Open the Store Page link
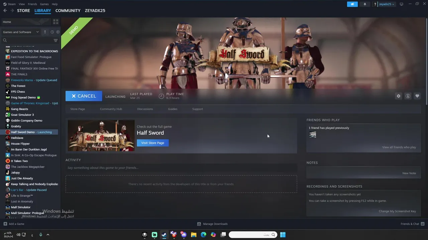The height and width of the screenshot is (240, 428). tap(78, 109)
